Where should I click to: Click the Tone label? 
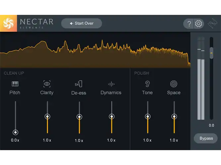pyautogui.click(x=147, y=93)
